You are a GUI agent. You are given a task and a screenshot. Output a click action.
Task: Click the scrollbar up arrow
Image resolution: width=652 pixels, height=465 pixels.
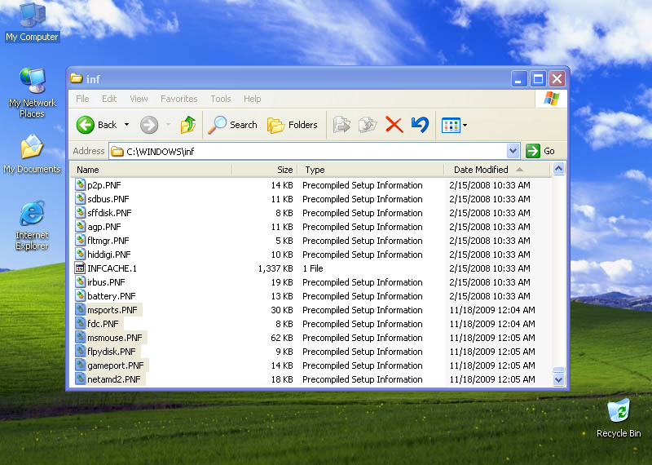(558, 169)
